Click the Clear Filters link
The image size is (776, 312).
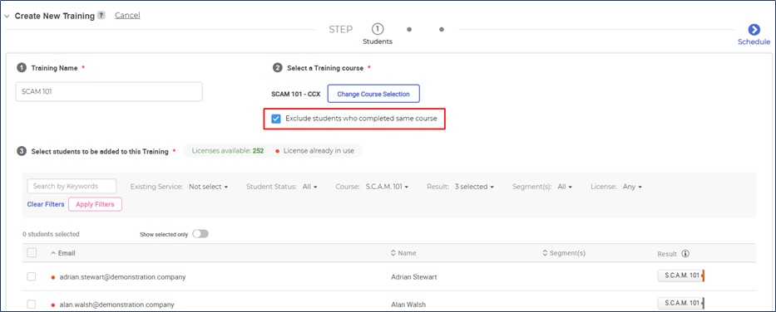pyautogui.click(x=46, y=204)
